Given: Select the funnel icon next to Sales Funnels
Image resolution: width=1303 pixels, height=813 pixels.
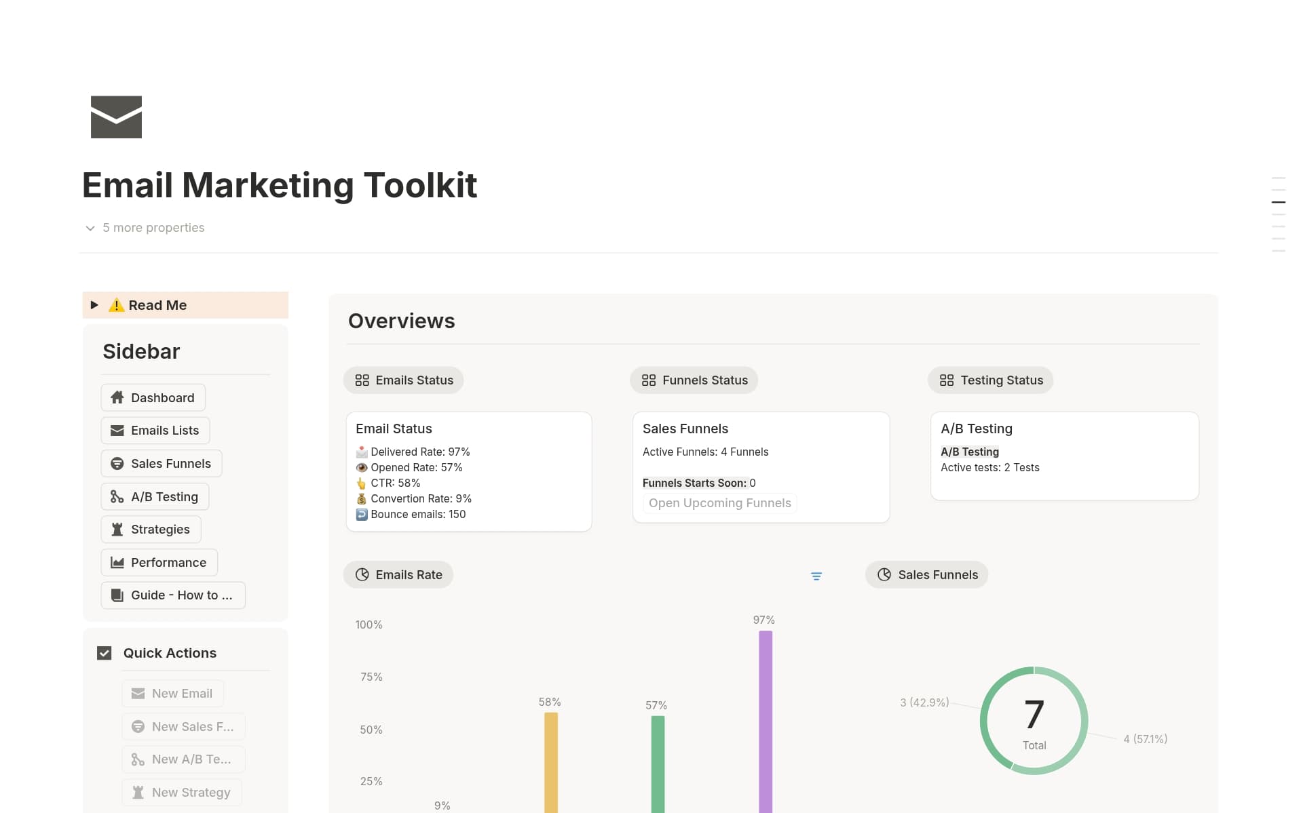Looking at the screenshot, I should (x=116, y=463).
